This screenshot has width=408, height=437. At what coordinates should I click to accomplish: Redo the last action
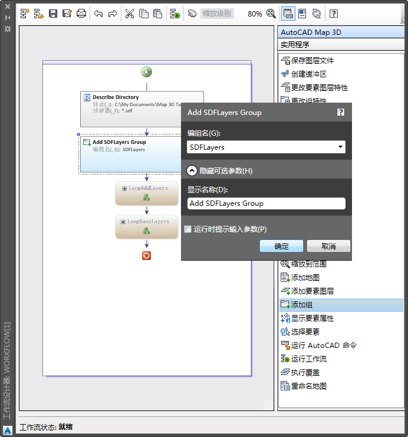[x=113, y=14]
